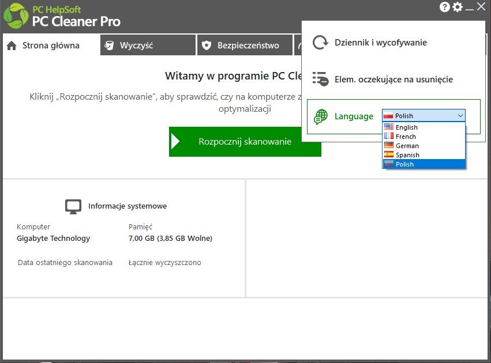
Task: Open the Strona główna tab
Action: click(51, 46)
